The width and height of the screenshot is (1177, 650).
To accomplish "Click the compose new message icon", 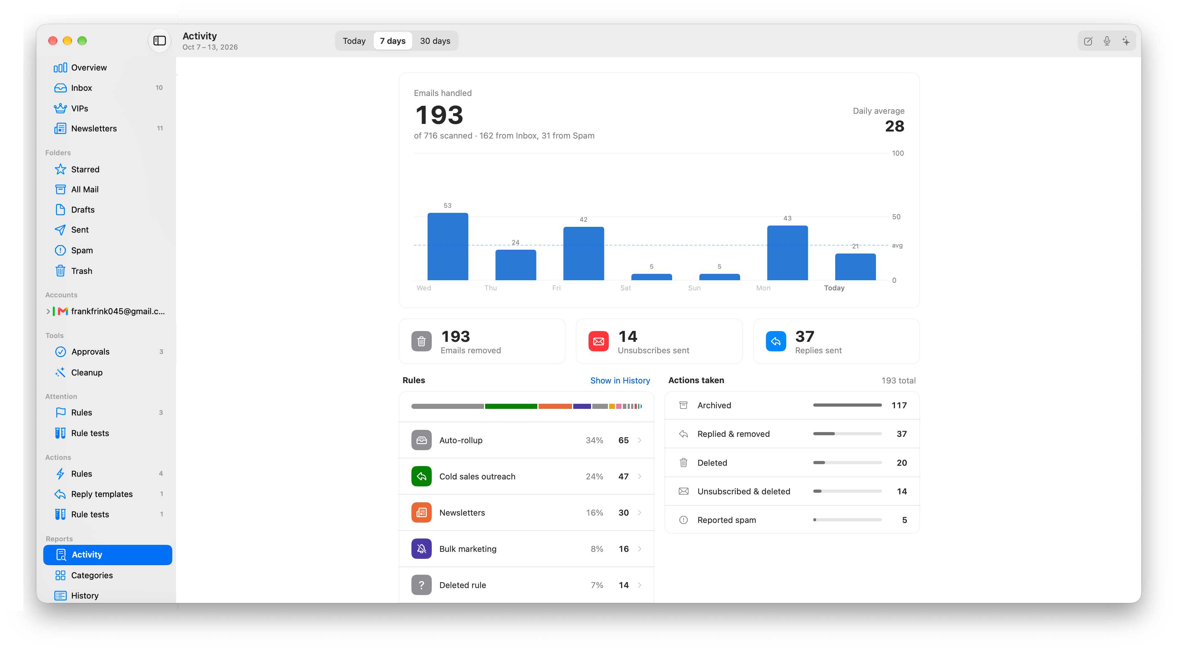I will (1088, 41).
